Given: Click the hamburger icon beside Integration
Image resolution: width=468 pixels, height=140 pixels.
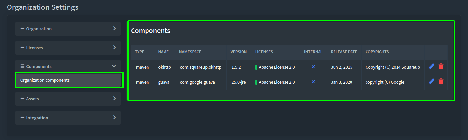Looking at the screenshot, I should (23, 118).
